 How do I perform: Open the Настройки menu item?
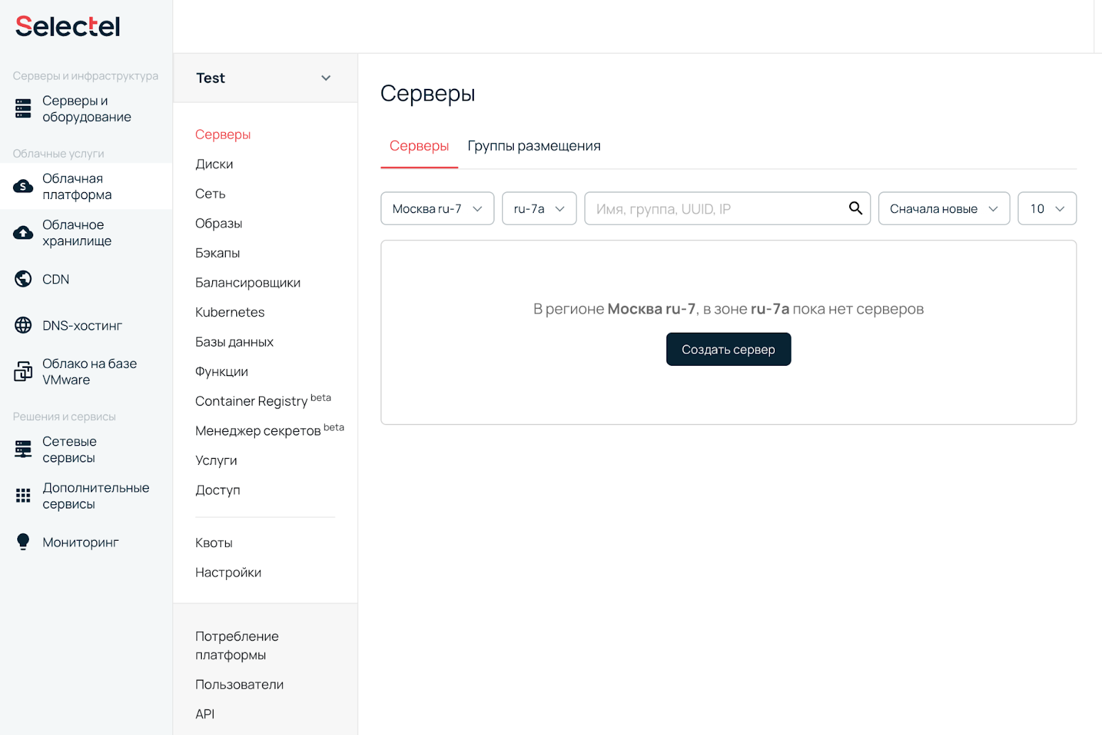[x=228, y=572]
